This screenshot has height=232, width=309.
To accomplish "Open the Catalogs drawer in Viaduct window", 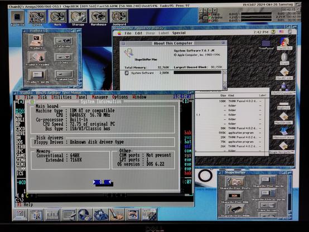I will [64, 42].
